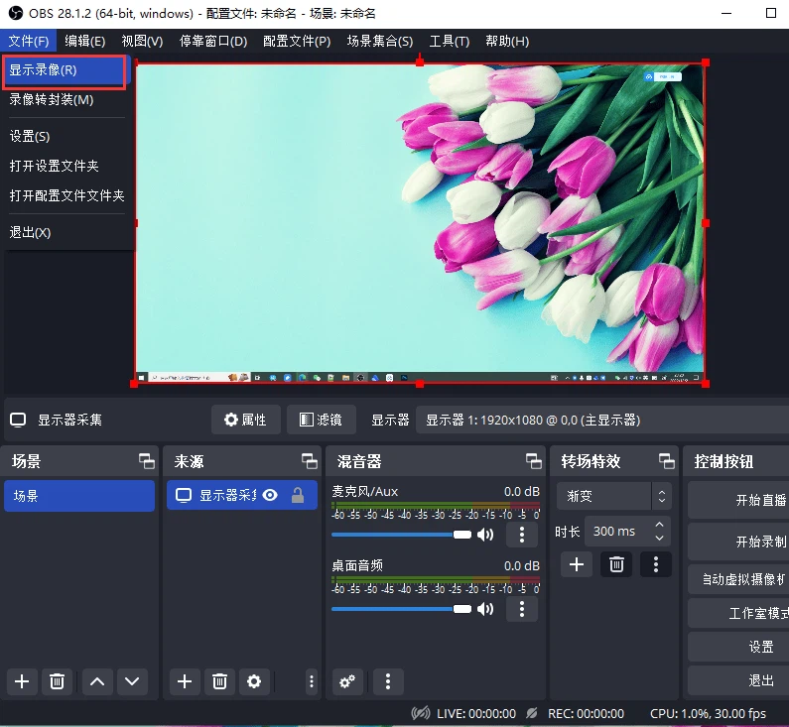Viewport: 789px width, 727px height.
Task: Undock the 场景 panel via its float icon
Action: click(147, 461)
